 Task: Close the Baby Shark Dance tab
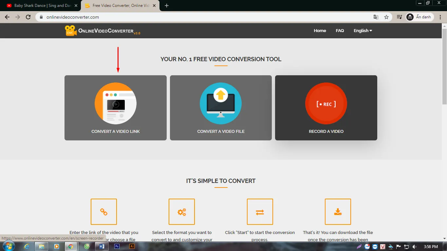(x=76, y=6)
